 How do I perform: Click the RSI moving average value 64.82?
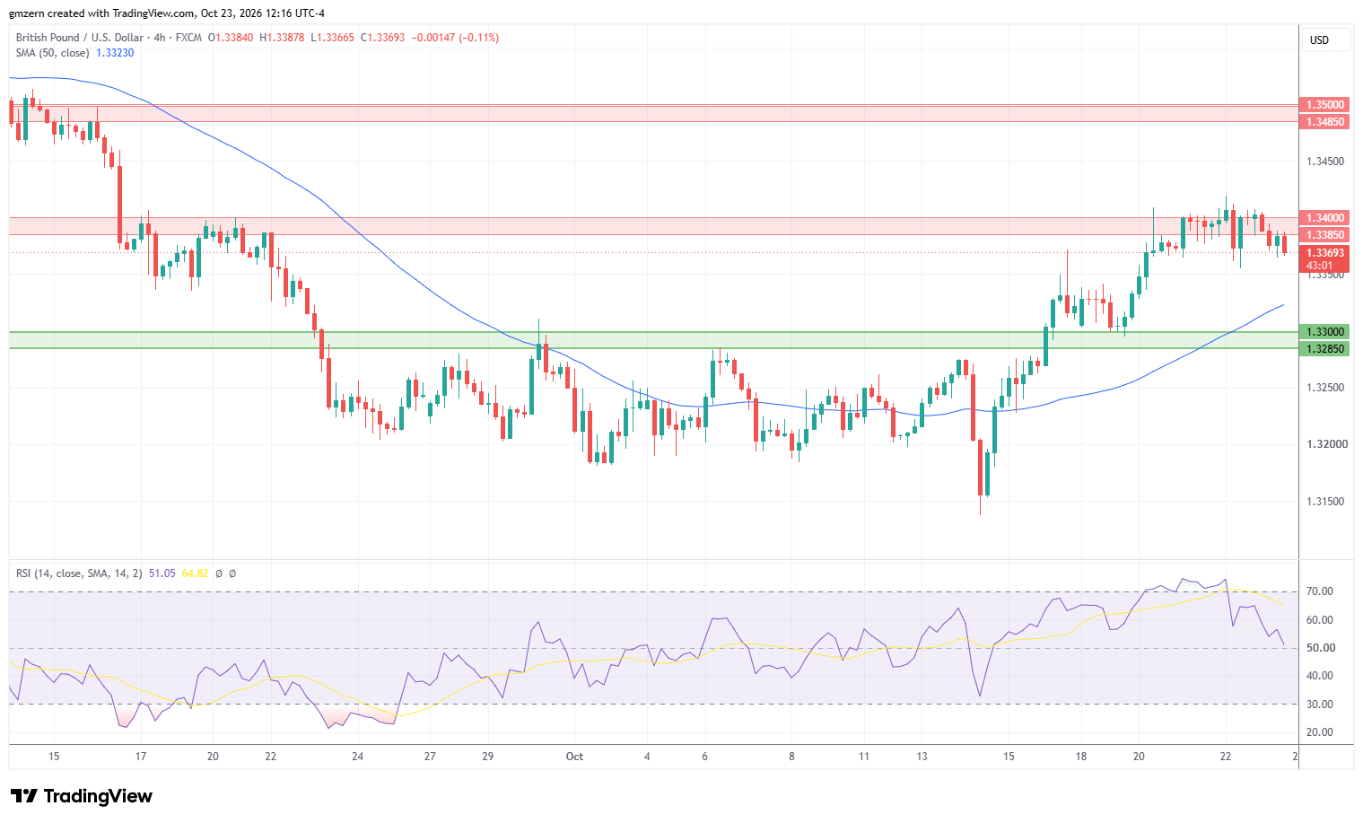195,573
